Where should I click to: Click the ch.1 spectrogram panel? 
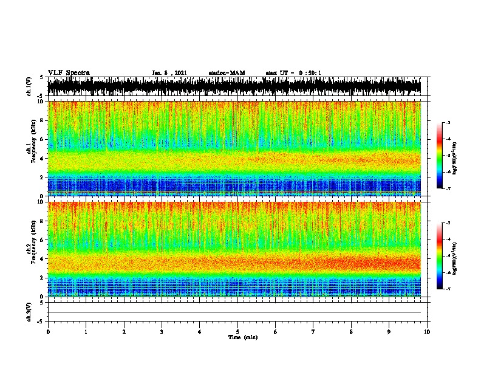point(234,148)
